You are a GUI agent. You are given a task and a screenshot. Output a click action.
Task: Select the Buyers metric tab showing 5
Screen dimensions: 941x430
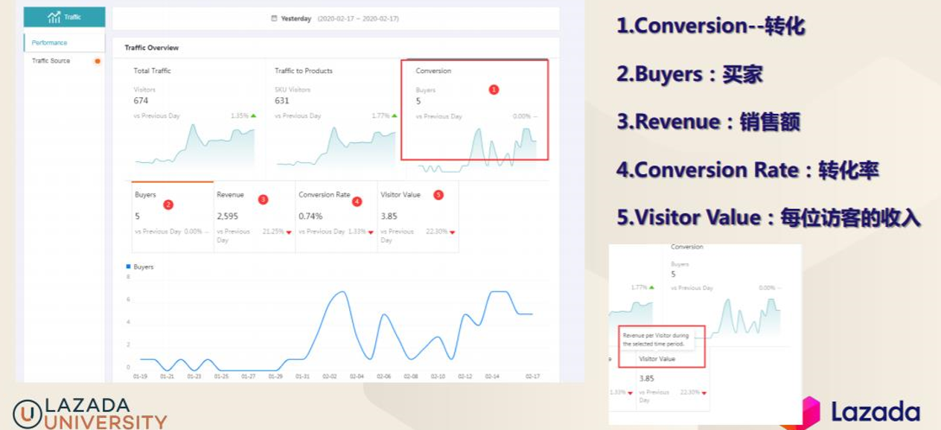click(x=173, y=217)
